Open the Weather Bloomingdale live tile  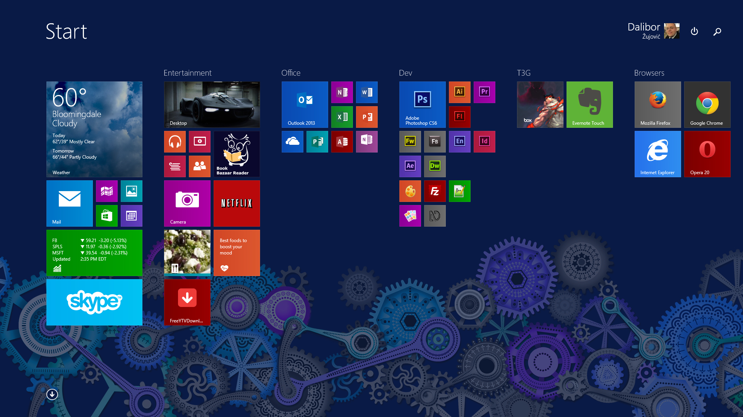(94, 129)
